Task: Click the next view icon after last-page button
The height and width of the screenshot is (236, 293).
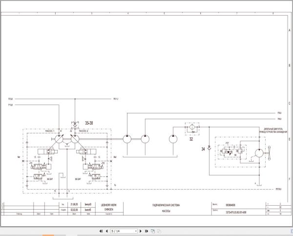Action: pos(153,231)
